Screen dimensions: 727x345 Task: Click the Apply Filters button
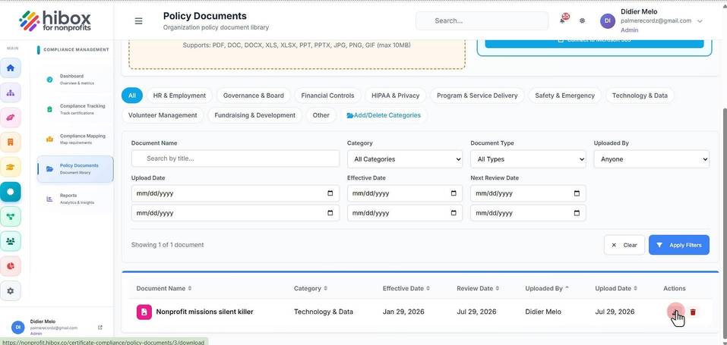coord(679,245)
